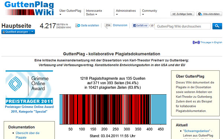Screen dimensions: 223x139
Task: Click the Facebook Gefällt mir button
Action: click(140, 25)
